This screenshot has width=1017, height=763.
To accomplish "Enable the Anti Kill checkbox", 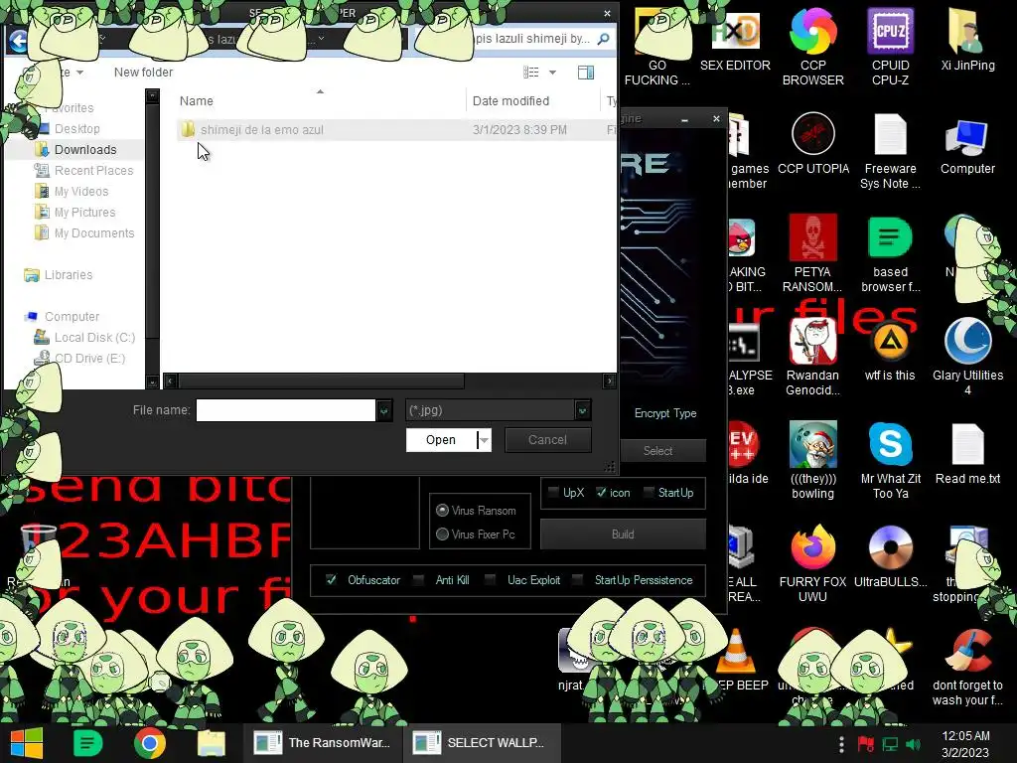I will (x=418, y=580).
